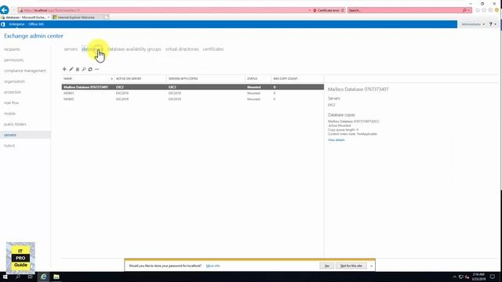Switch to the databases tab
Image resolution: width=502 pixels, height=282 pixels.
[x=92, y=49]
